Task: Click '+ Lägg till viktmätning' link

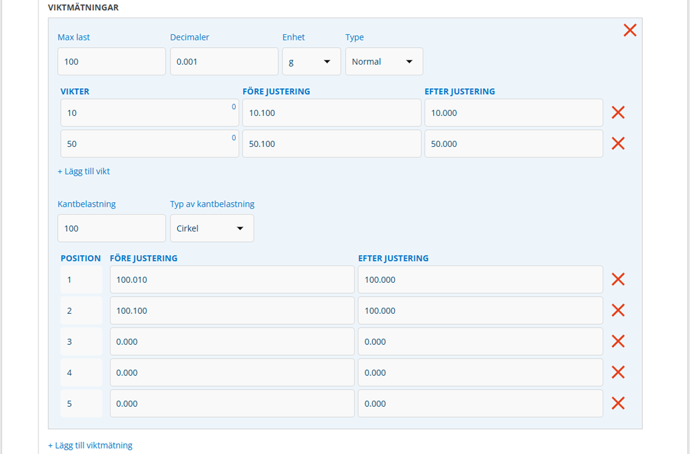Action: click(x=90, y=445)
